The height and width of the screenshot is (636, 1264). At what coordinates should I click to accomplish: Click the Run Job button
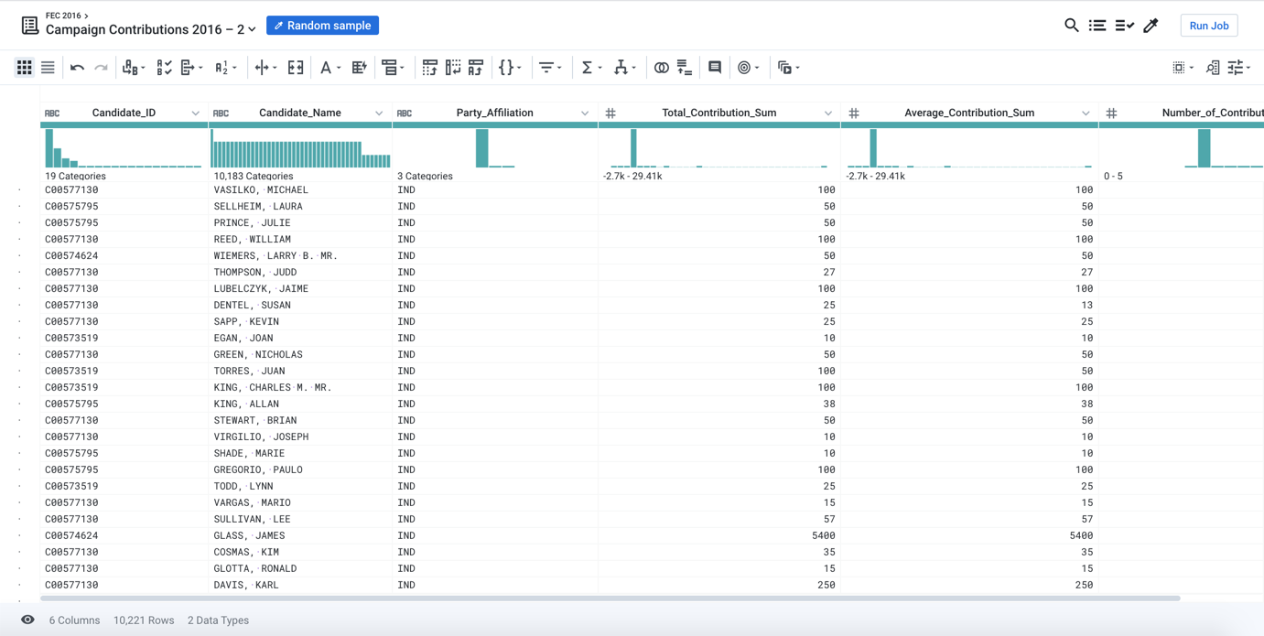(1208, 26)
